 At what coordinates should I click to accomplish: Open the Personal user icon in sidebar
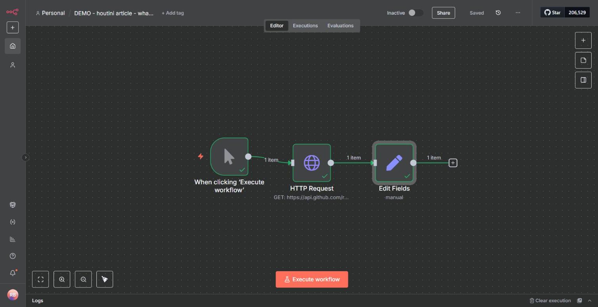tap(13, 65)
